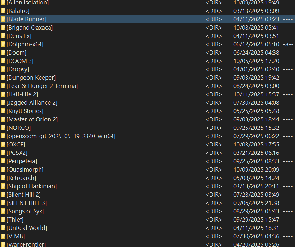Select the [Master of Orion 2] folder name
295x247 pixels.
point(32,119)
